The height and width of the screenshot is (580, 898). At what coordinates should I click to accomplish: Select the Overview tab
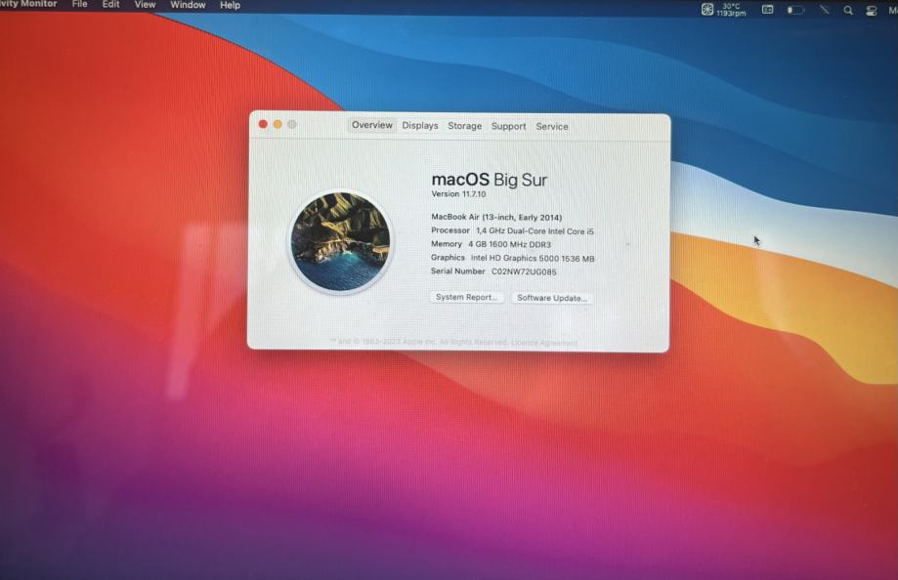(x=371, y=125)
